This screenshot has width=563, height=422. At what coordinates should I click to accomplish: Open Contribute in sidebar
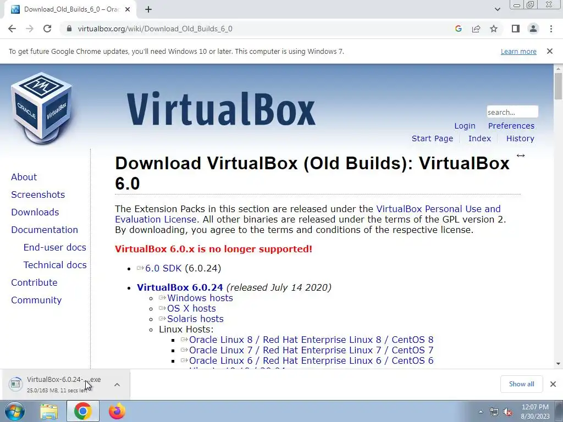(34, 282)
